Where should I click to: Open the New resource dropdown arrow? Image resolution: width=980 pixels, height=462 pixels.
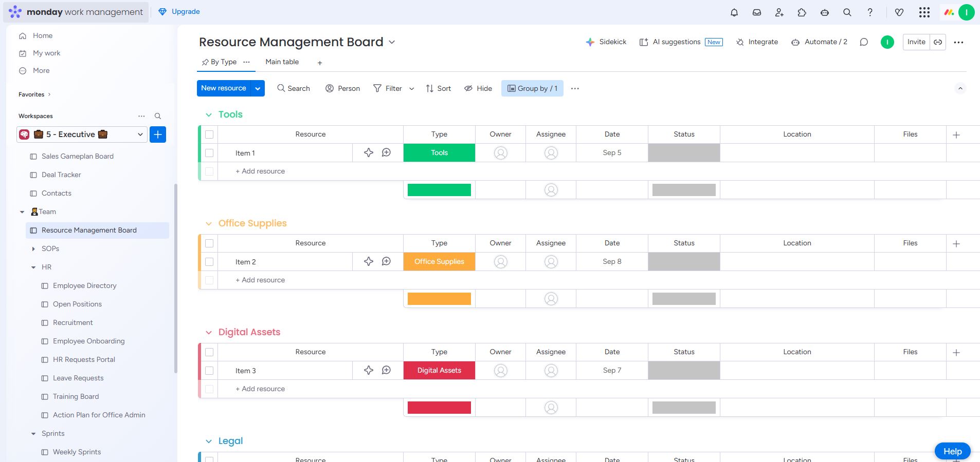(x=258, y=88)
